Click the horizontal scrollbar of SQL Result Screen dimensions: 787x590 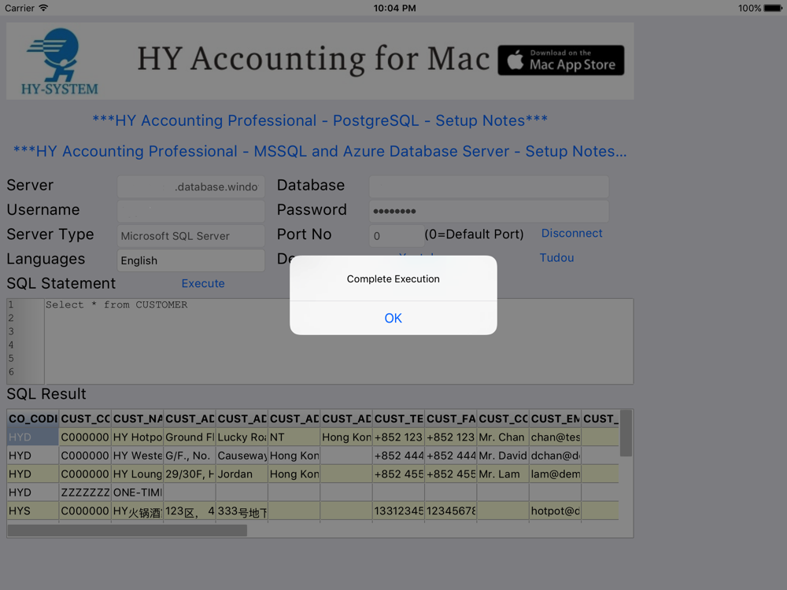coord(127,530)
